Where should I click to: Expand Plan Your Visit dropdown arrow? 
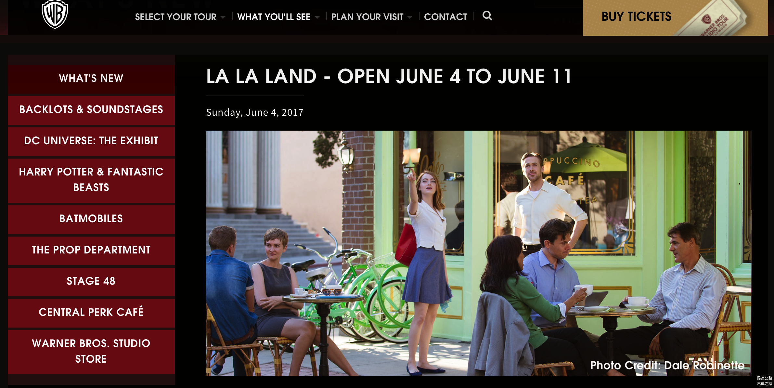click(410, 18)
